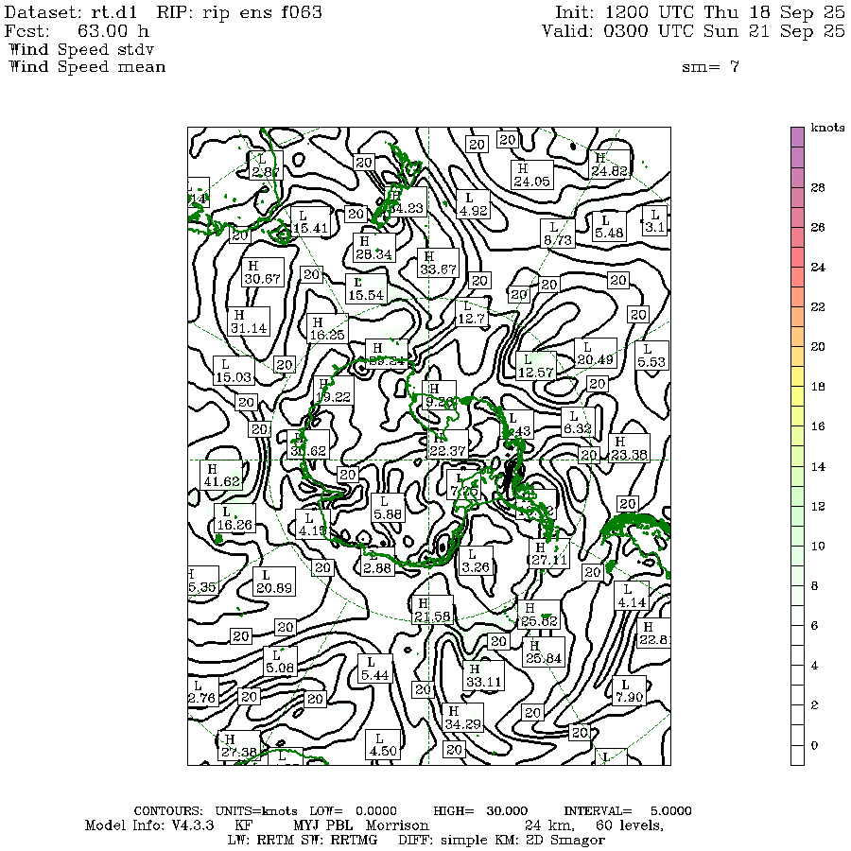Click the purple top color bar segment

[797, 137]
